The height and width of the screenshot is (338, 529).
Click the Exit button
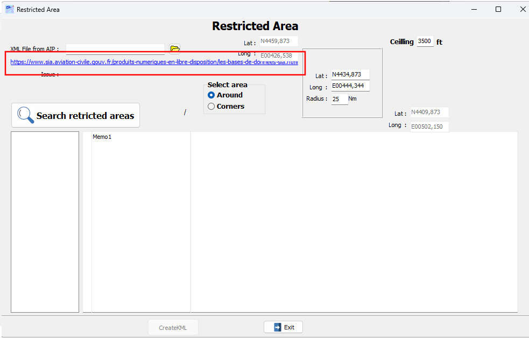coord(284,327)
